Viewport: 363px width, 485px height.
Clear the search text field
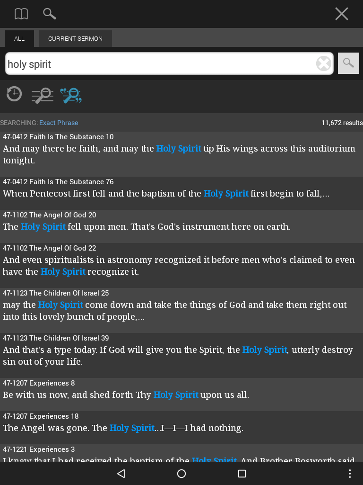[x=323, y=64]
